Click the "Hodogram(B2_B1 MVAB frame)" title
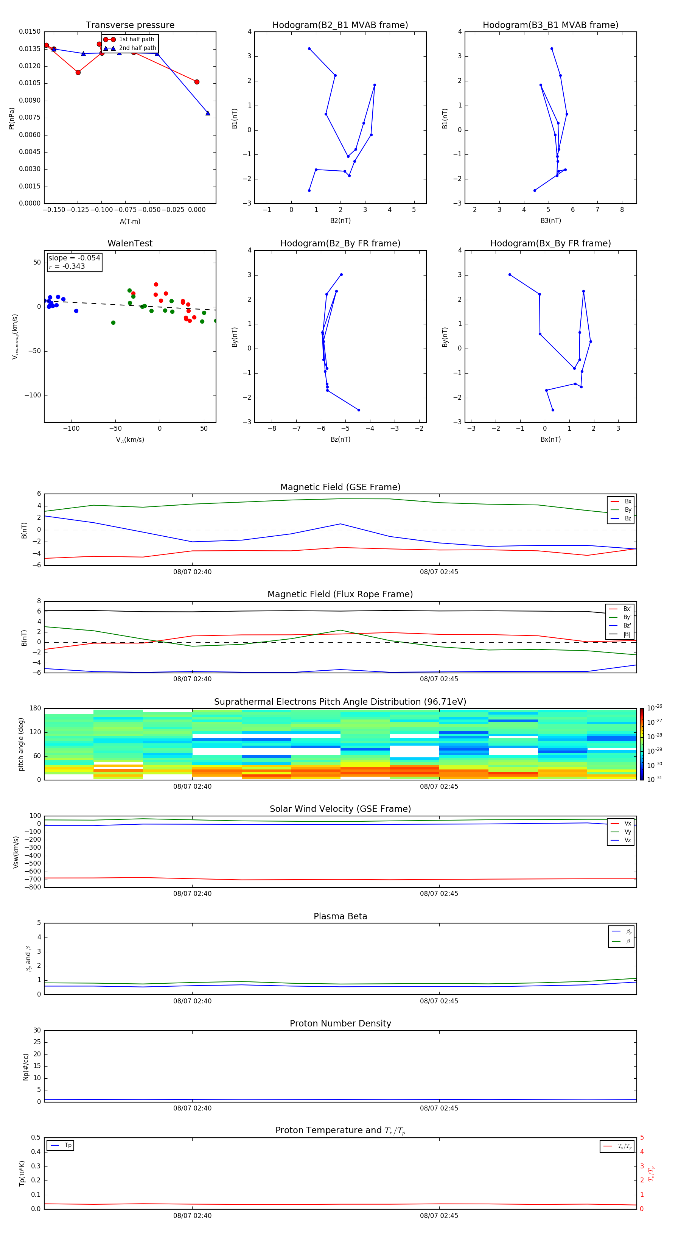681x1249 pixels. [340, 25]
